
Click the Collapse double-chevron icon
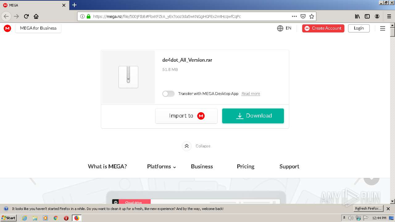pos(187,146)
